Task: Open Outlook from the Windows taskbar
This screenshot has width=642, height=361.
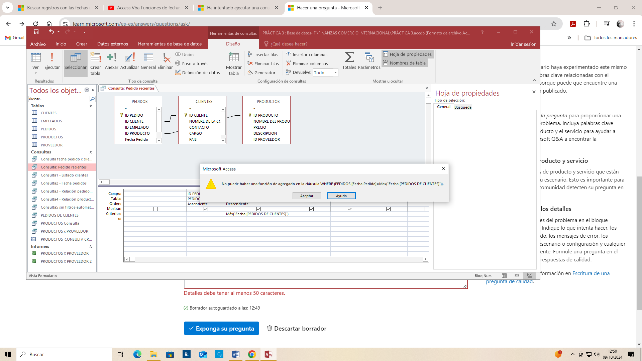Action: pyautogui.click(x=203, y=354)
